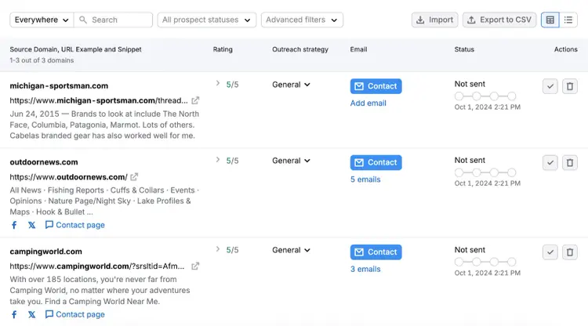Mark outdoornews.com as done with checkmark
Viewport: 588px width, 326px height.
pos(550,163)
